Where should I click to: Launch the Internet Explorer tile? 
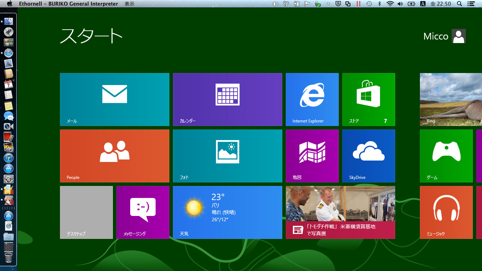[312, 100]
